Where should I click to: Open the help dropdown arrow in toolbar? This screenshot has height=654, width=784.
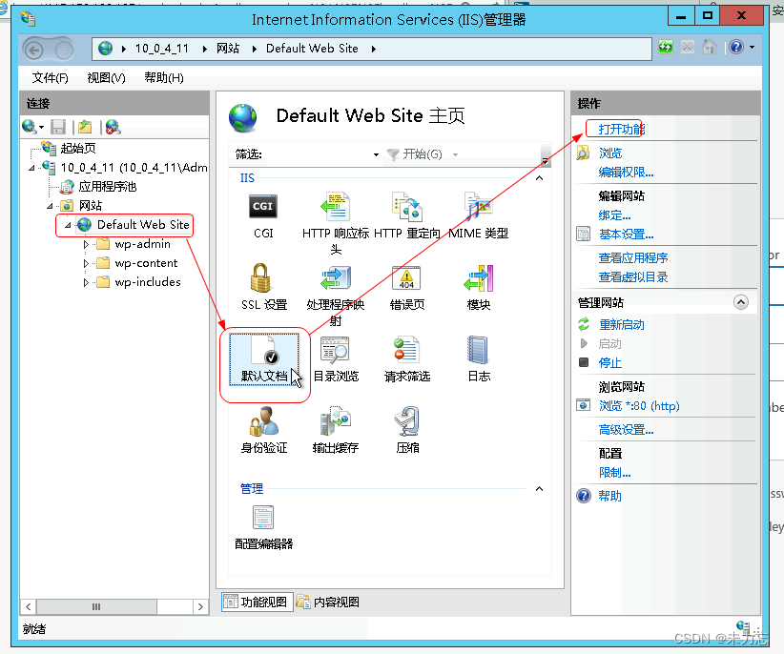point(752,48)
